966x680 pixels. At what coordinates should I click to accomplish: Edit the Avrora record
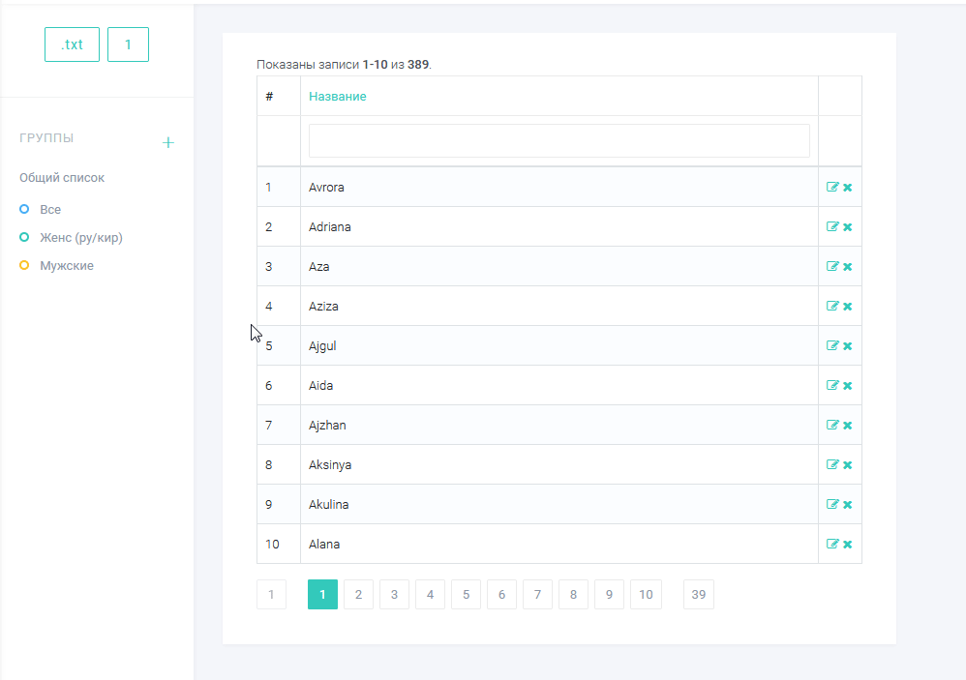[832, 187]
